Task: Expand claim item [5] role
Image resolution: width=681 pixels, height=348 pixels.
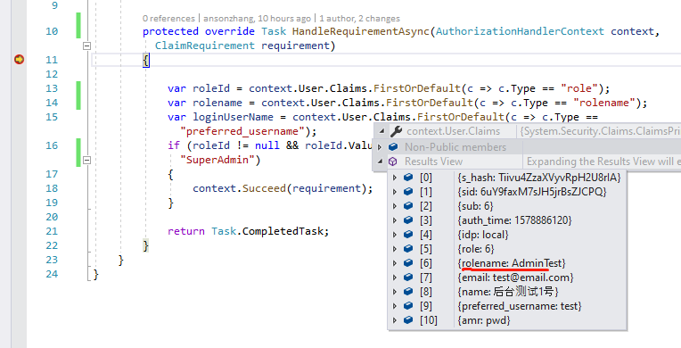Action: click(x=394, y=249)
